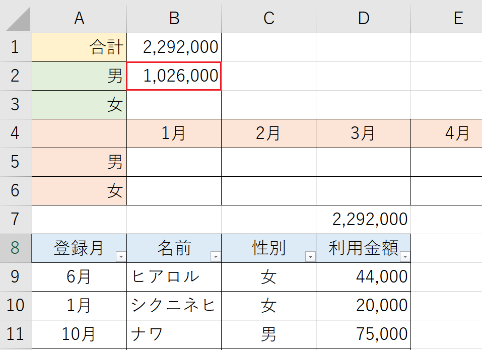This screenshot has height=350, width=482.
Task: Click the 1月 header cell in row 4
Action: point(174,133)
